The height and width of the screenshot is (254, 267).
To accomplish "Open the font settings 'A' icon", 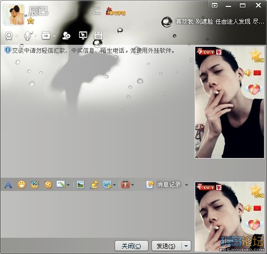I will coord(8,185).
